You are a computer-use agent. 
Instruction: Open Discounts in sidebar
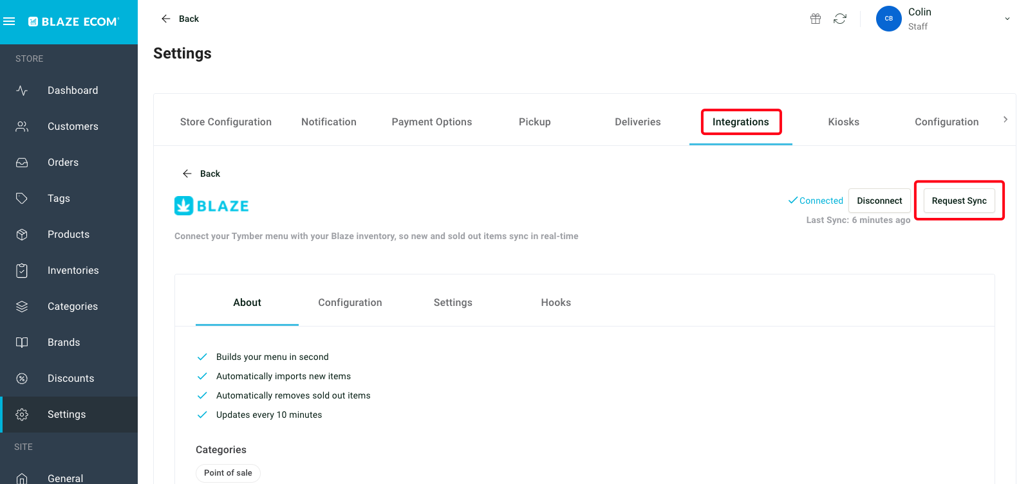71,379
